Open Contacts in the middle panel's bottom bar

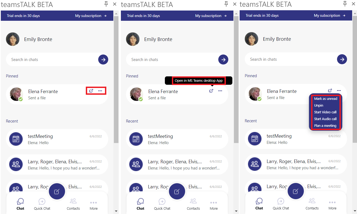click(193, 204)
